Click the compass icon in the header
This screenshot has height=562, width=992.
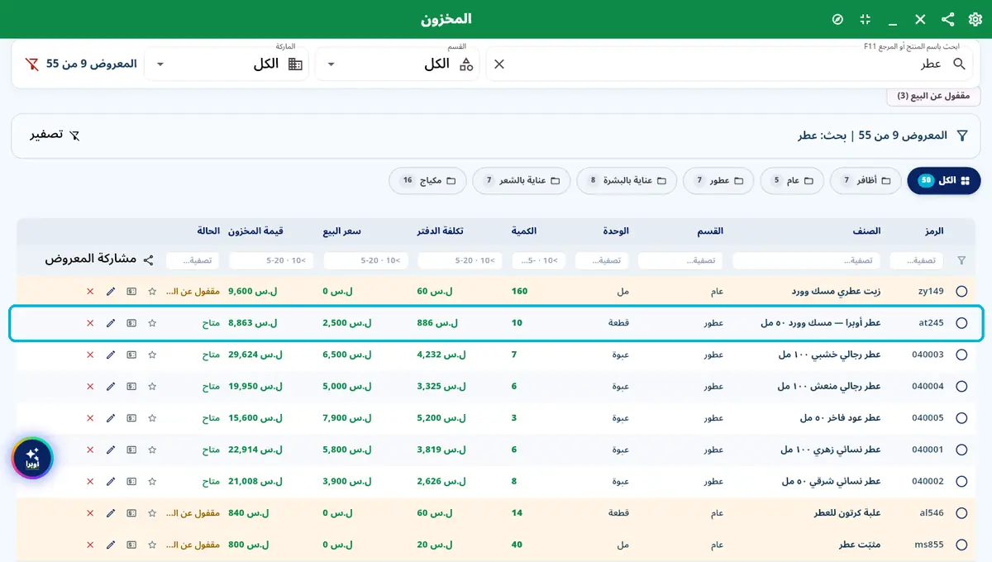point(837,19)
